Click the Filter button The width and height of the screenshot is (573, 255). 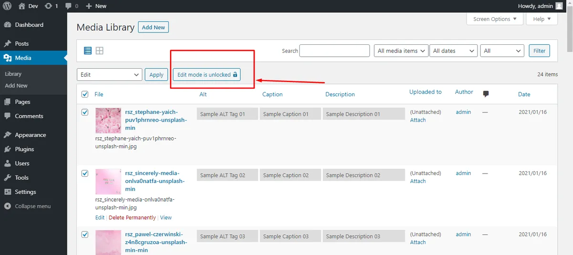(x=539, y=51)
